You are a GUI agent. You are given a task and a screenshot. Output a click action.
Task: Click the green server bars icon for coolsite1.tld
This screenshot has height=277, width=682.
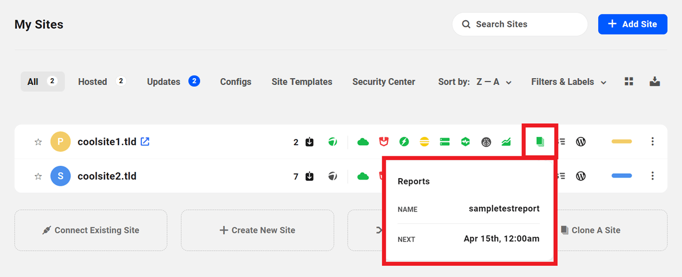coord(445,142)
